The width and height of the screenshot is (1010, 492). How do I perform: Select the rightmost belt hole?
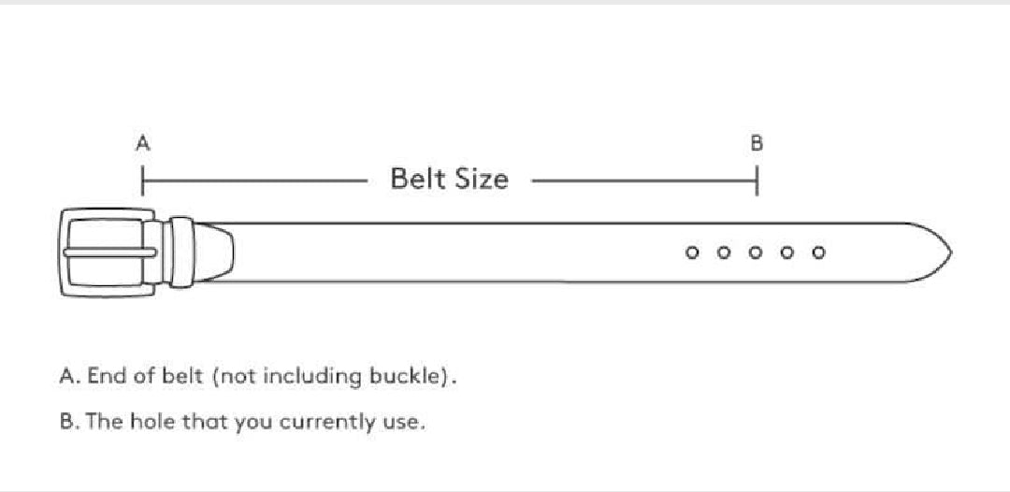[x=819, y=253]
